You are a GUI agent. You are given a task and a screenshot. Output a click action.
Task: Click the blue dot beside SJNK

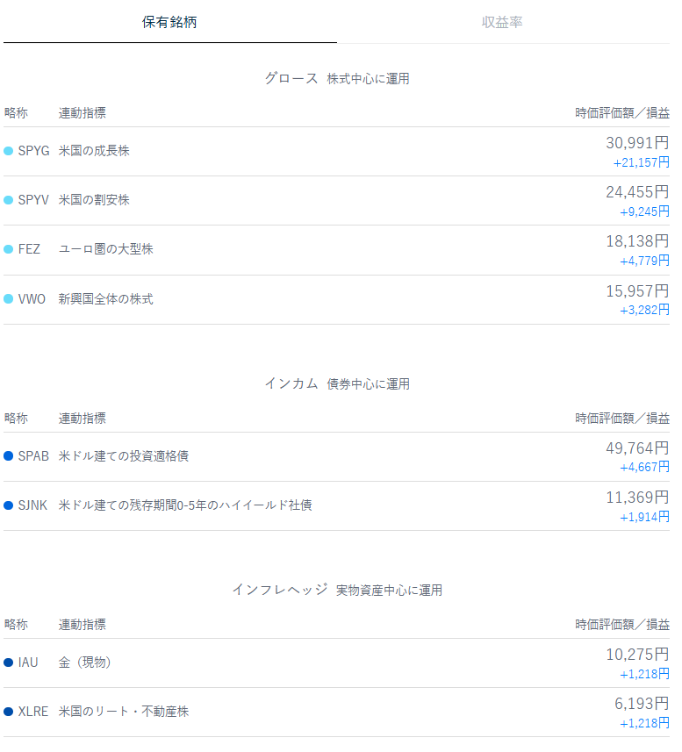pos(9,505)
